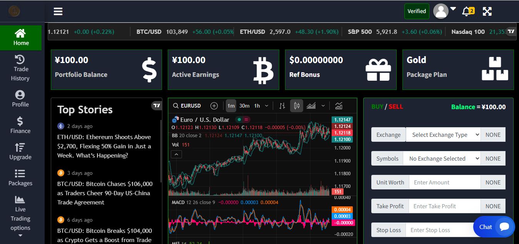Click the notification bell icon
Viewport: 519px width, 244px height.
tap(467, 12)
